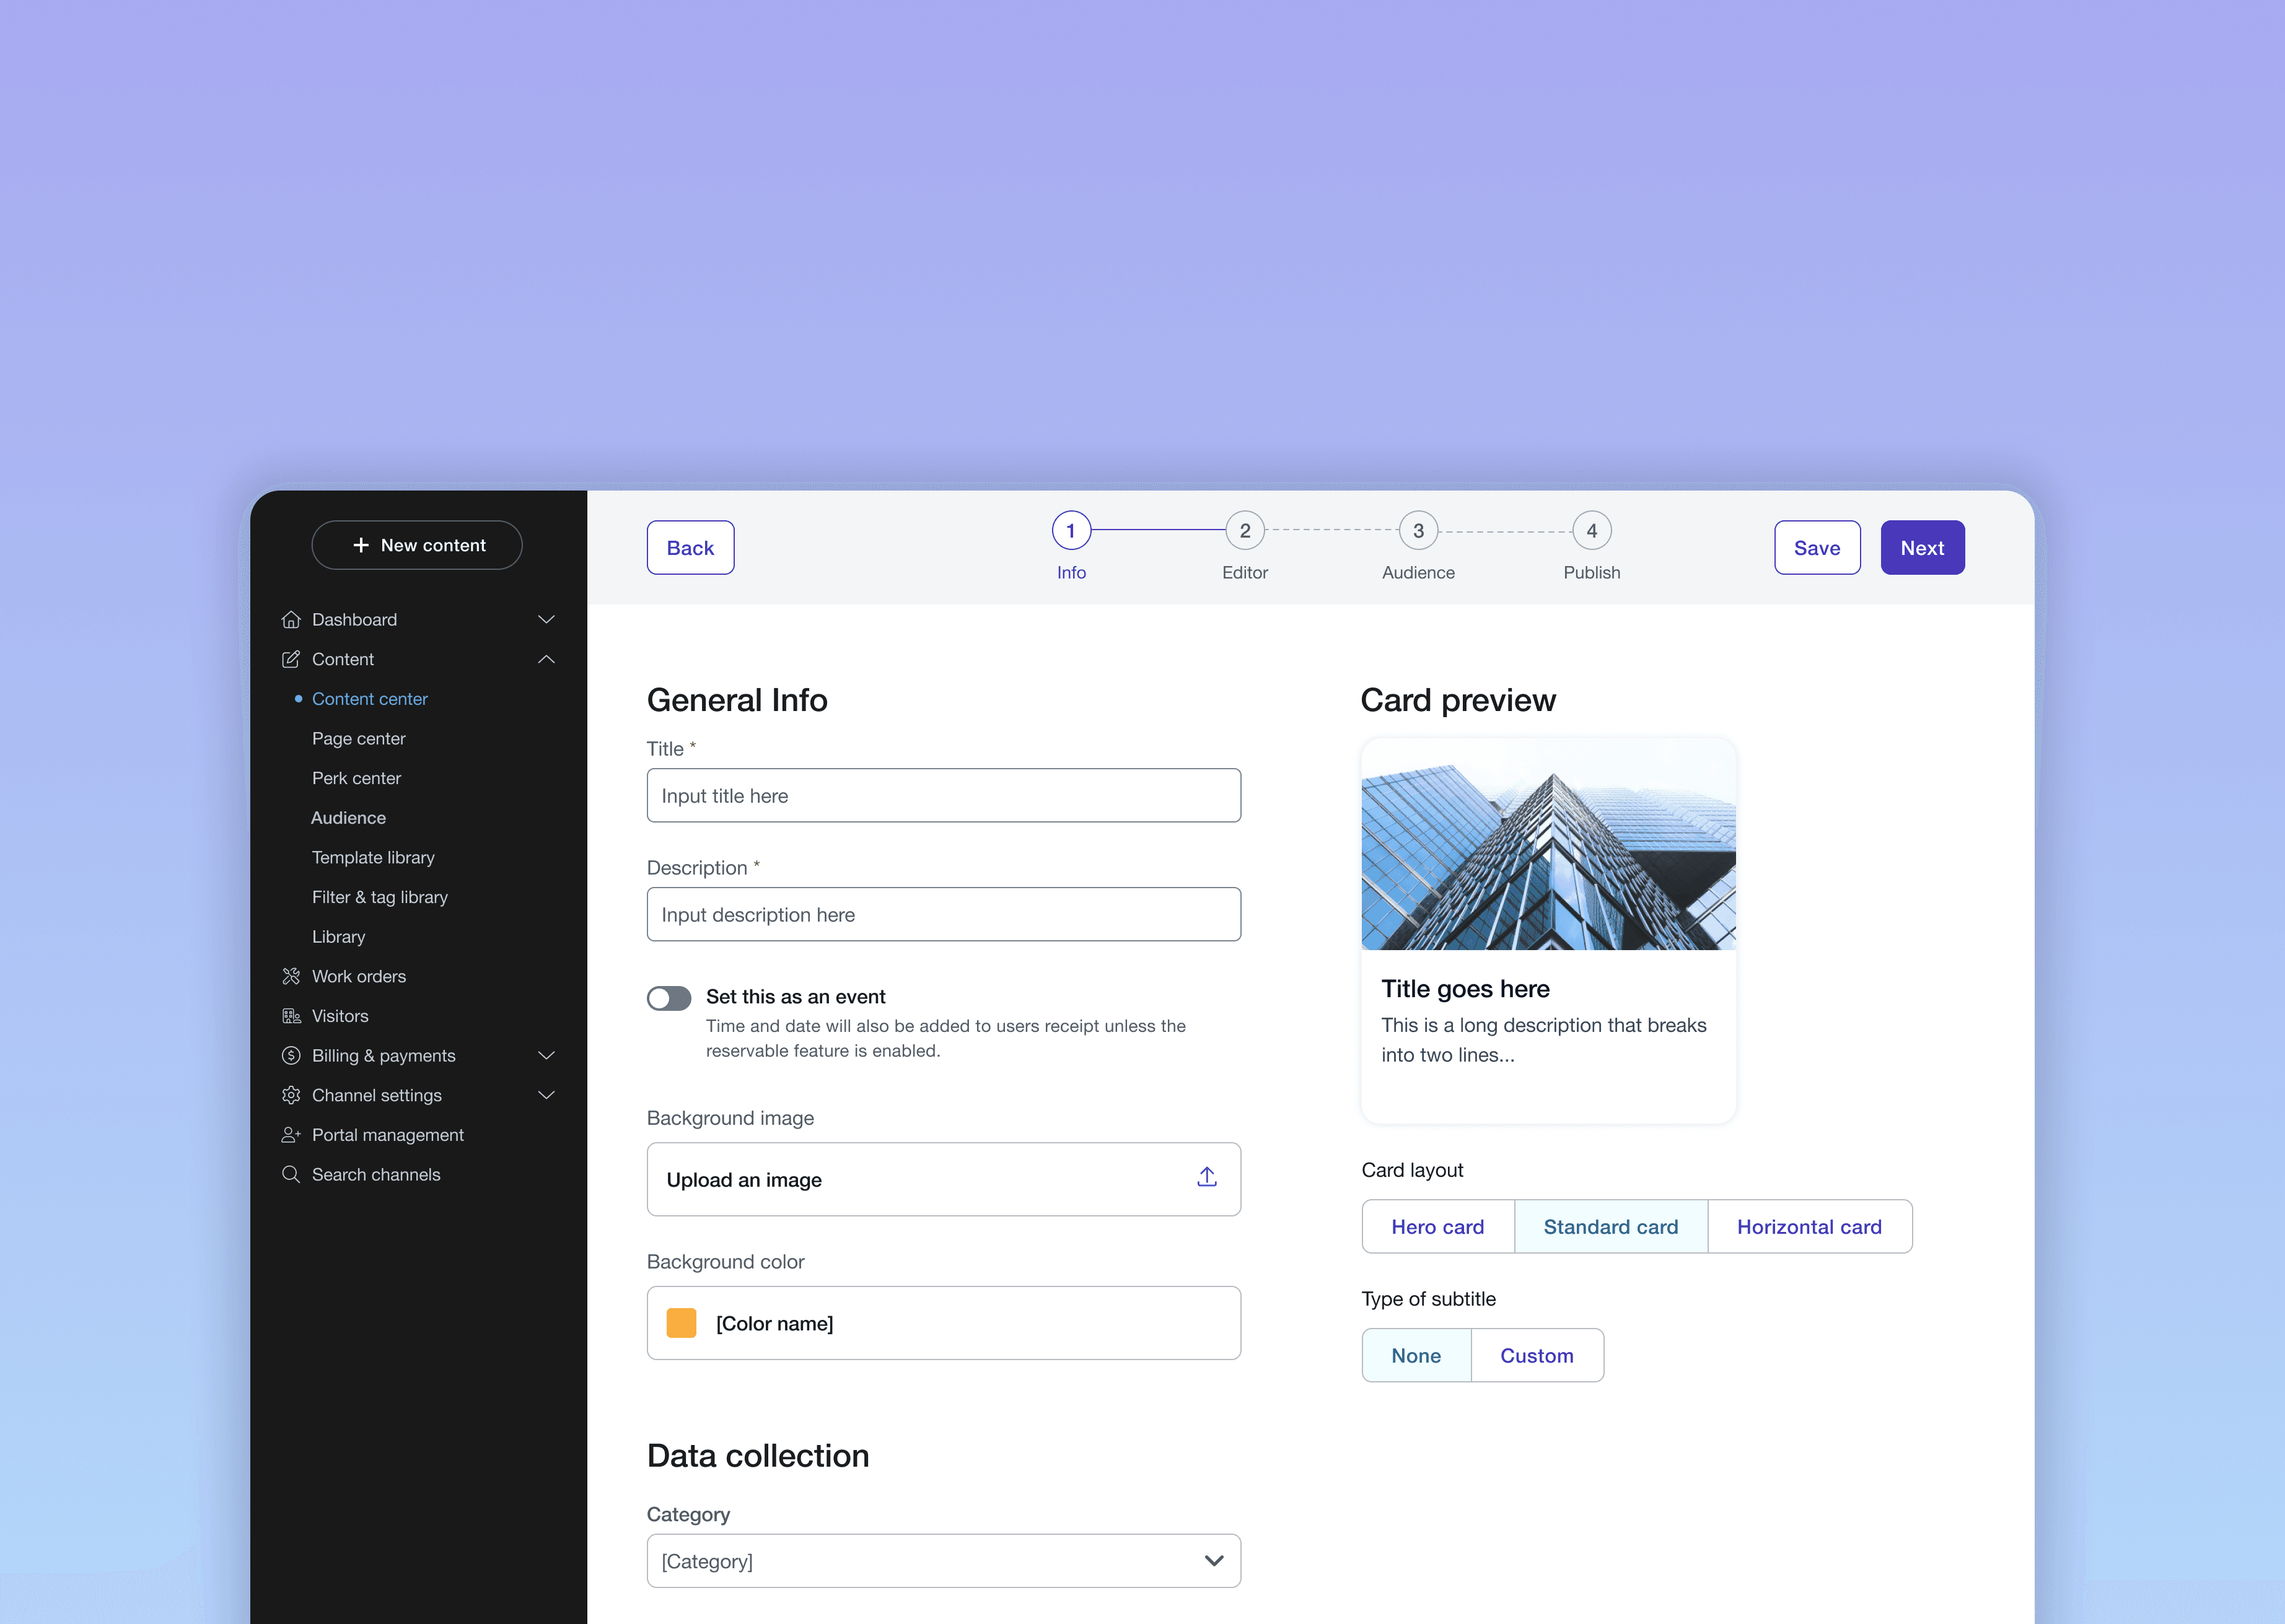Image resolution: width=2285 pixels, height=1624 pixels.
Task: Collapse the Content section chevron
Action: coord(546,659)
